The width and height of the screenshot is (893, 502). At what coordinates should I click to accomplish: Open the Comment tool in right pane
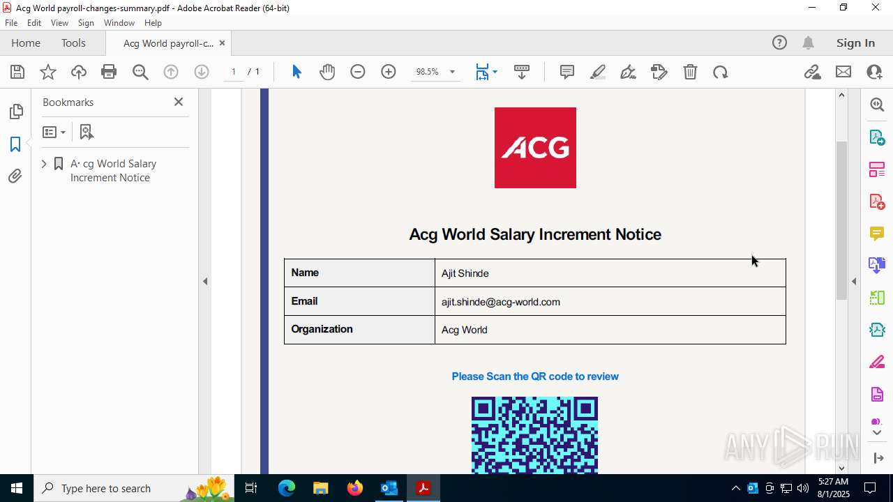[x=877, y=233]
